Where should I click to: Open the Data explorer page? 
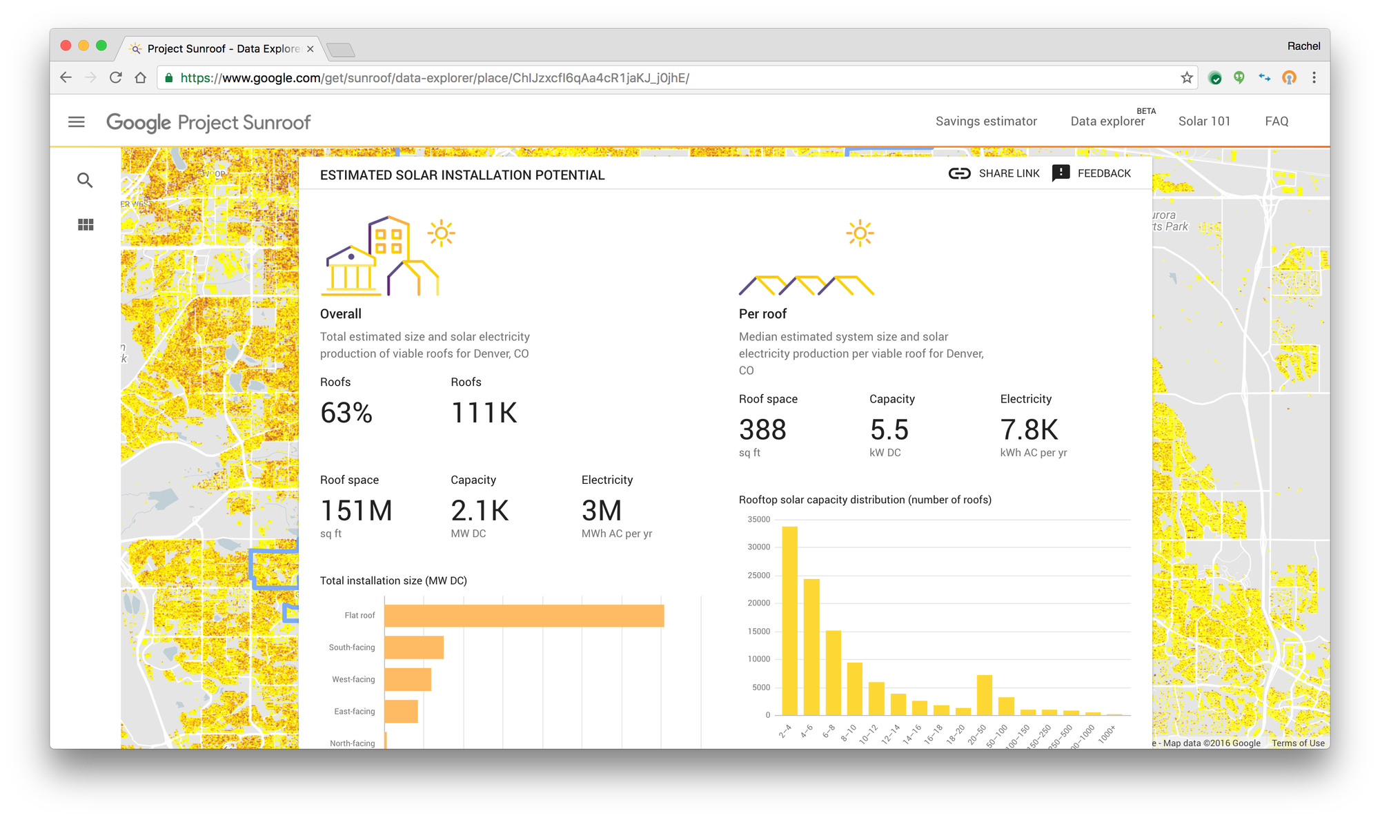1107,121
